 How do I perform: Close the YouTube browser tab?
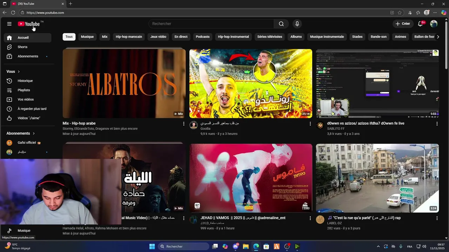click(63, 4)
